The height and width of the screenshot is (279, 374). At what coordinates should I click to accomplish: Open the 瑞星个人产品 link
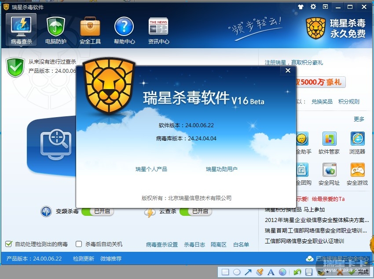151,169
